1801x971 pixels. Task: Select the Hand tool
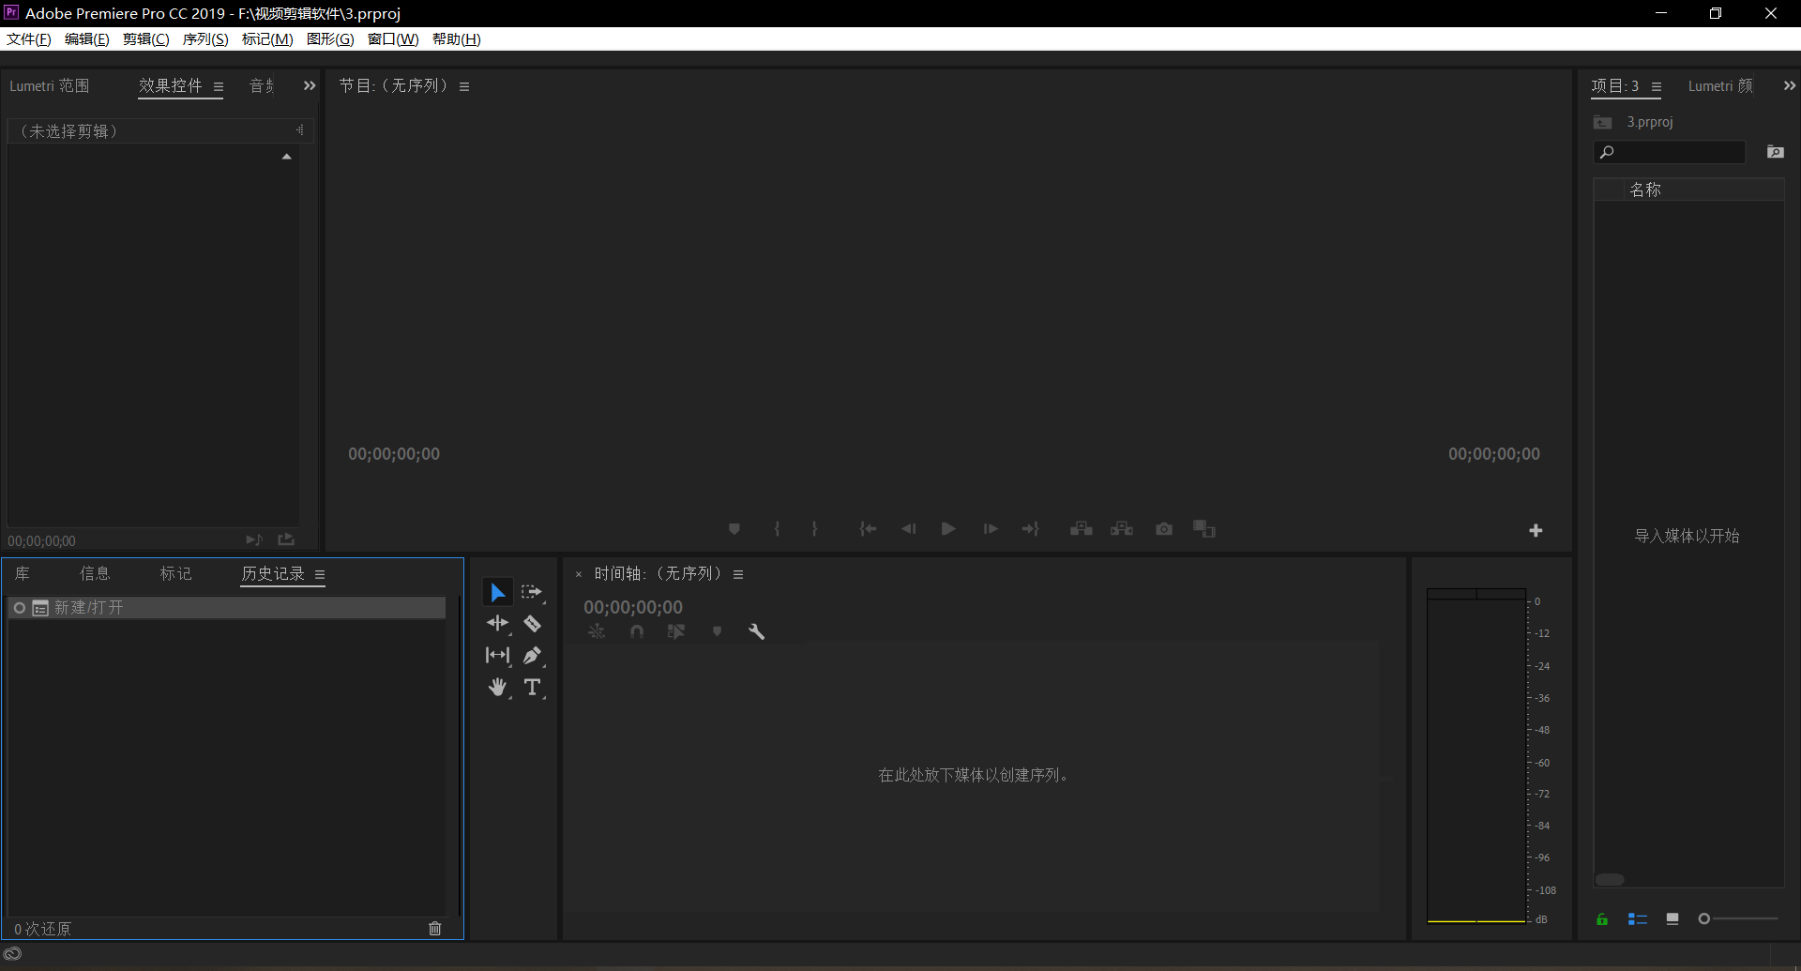[497, 688]
